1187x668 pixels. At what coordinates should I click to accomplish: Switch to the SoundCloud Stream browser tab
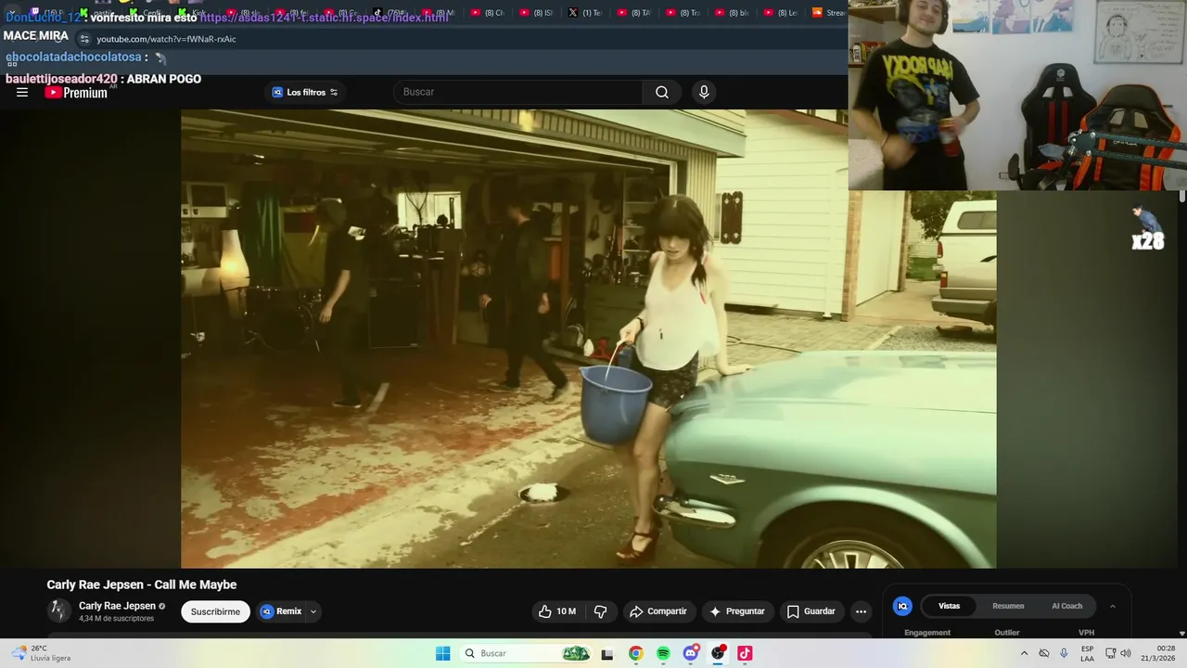click(829, 13)
